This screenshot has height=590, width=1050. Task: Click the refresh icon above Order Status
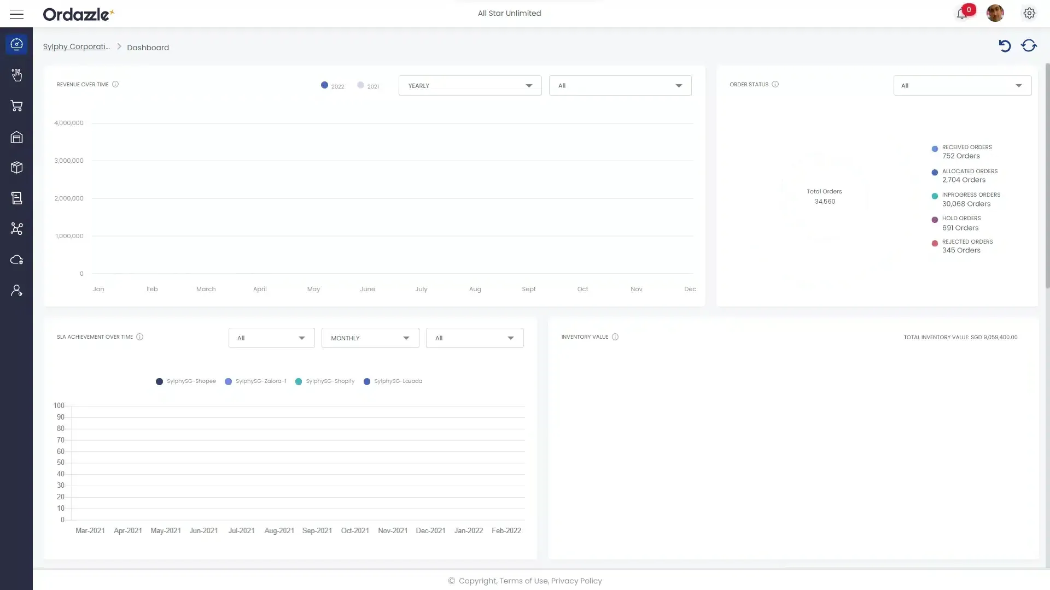click(1029, 46)
